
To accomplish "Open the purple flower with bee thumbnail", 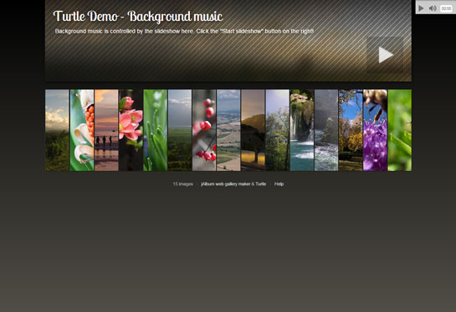I will pos(375,130).
